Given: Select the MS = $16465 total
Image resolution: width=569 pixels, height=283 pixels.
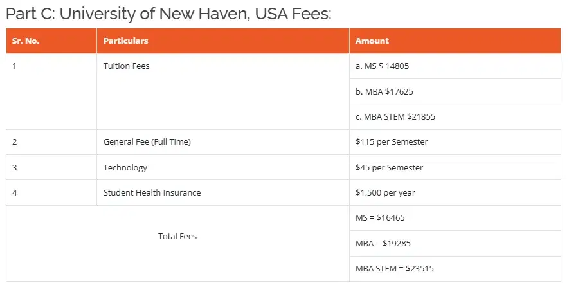Looking at the screenshot, I should coord(380,217).
